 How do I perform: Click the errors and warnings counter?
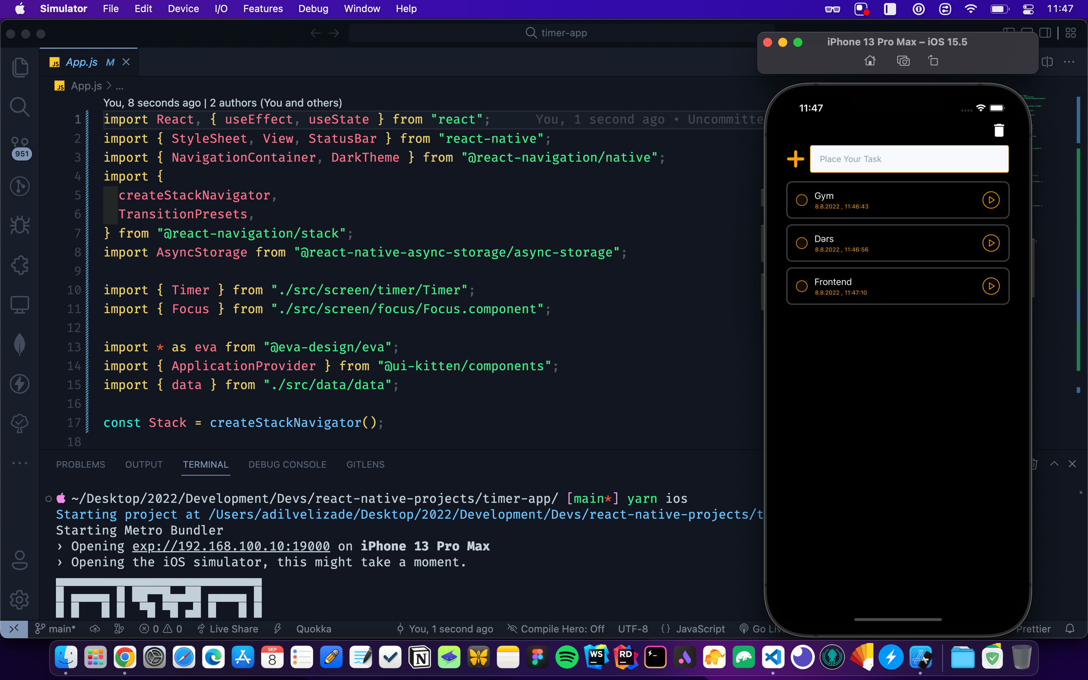coord(161,629)
